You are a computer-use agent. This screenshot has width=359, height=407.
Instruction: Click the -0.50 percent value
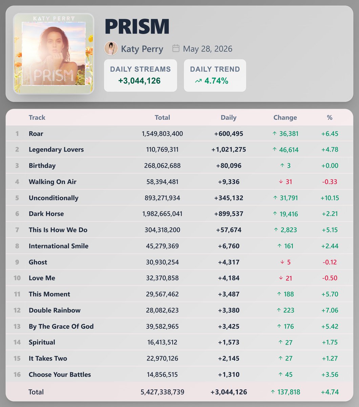(x=330, y=278)
